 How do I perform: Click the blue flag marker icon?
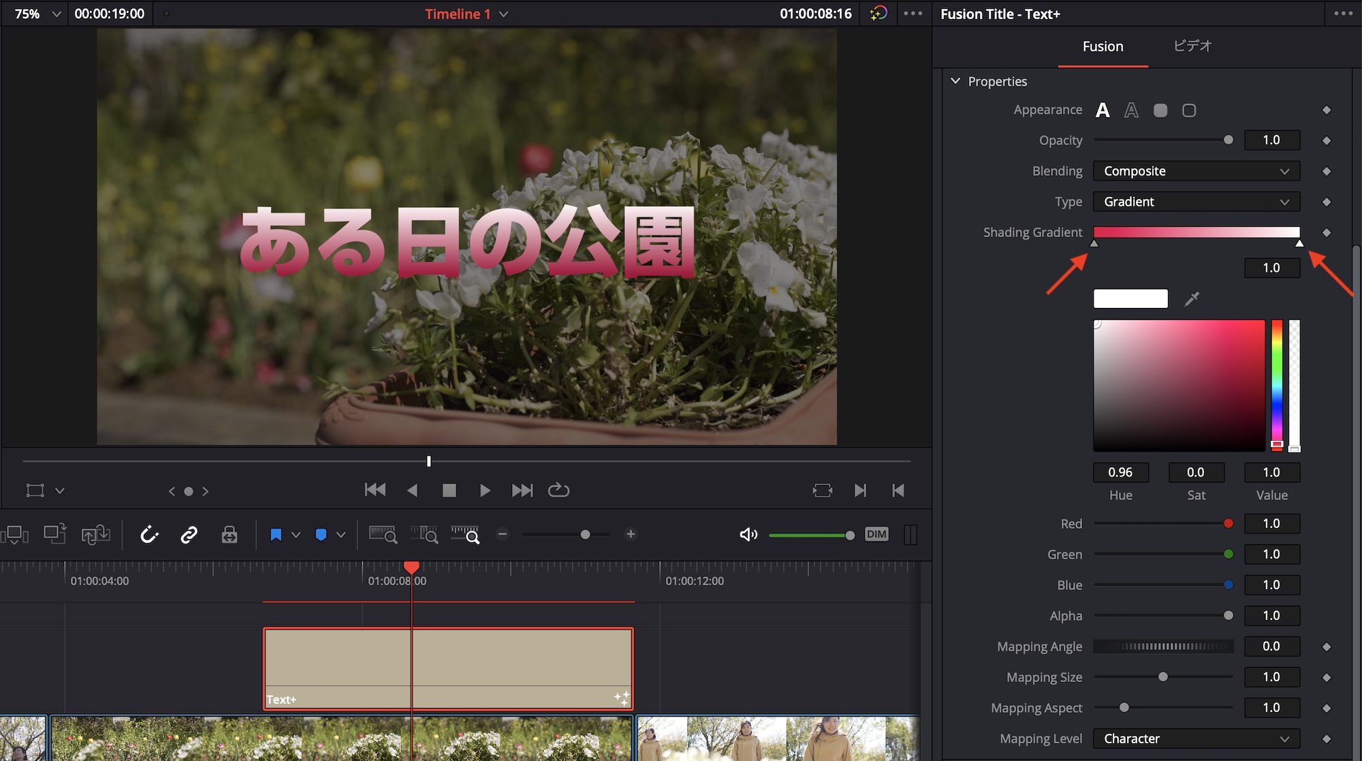(x=276, y=535)
